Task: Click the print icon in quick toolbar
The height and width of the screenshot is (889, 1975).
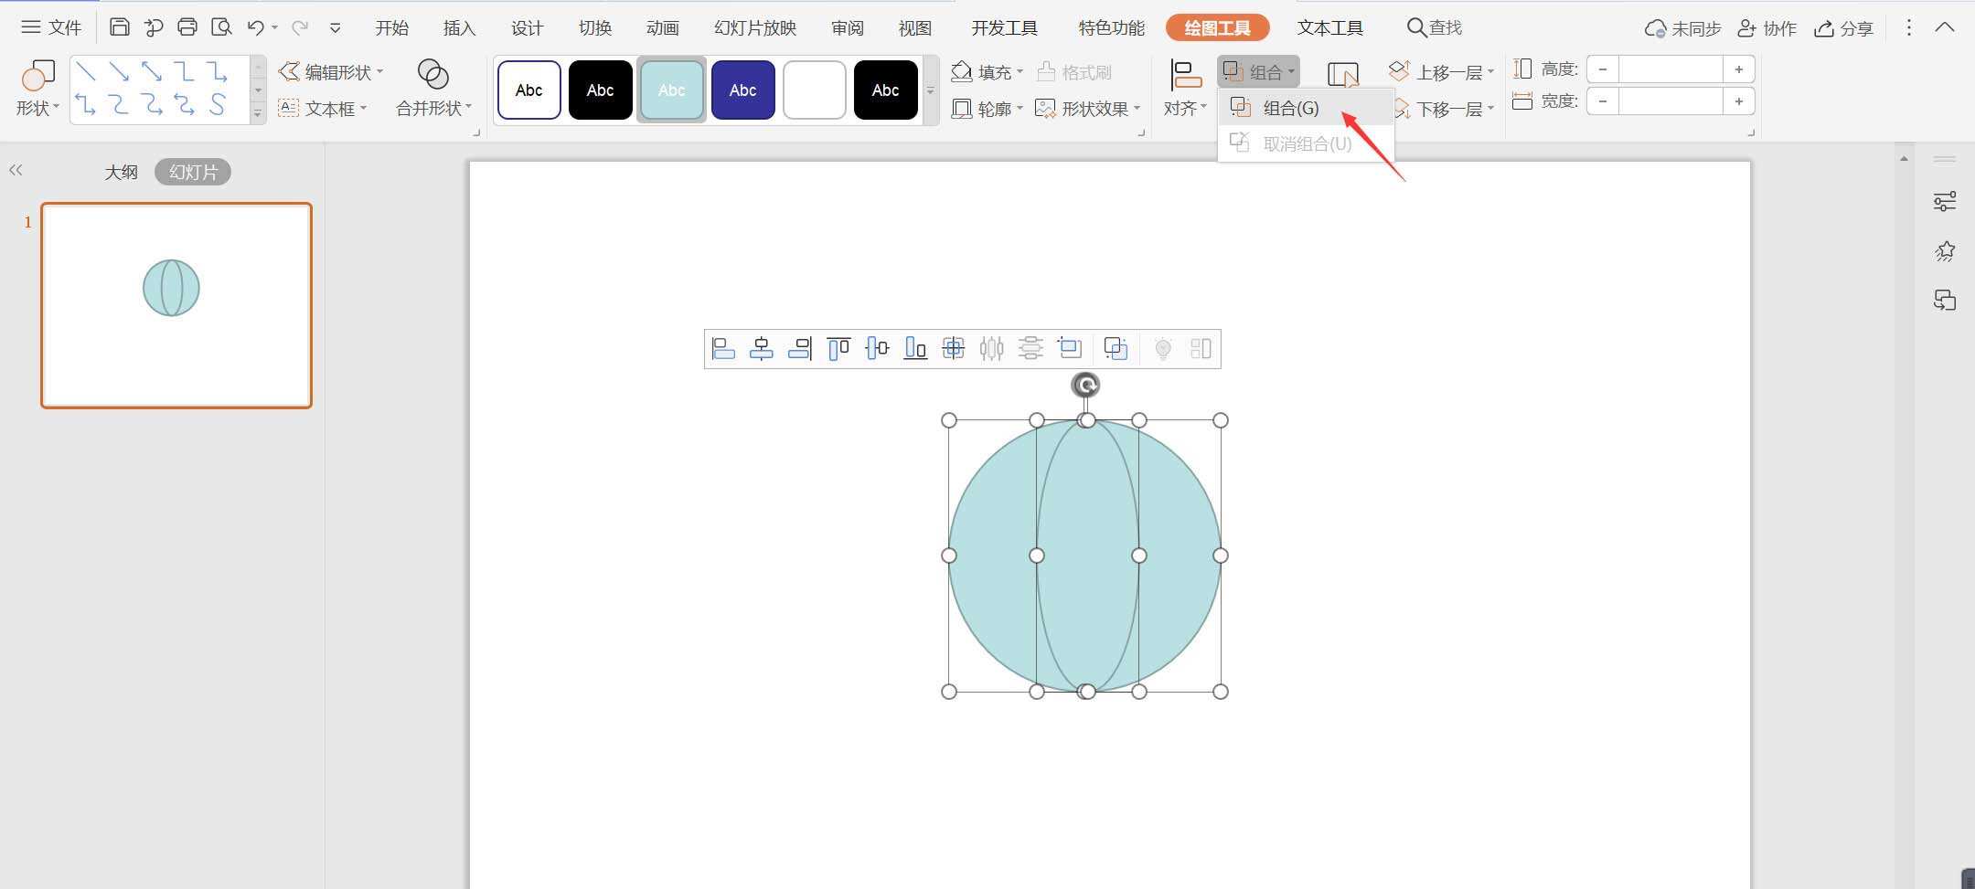Action: (x=187, y=27)
